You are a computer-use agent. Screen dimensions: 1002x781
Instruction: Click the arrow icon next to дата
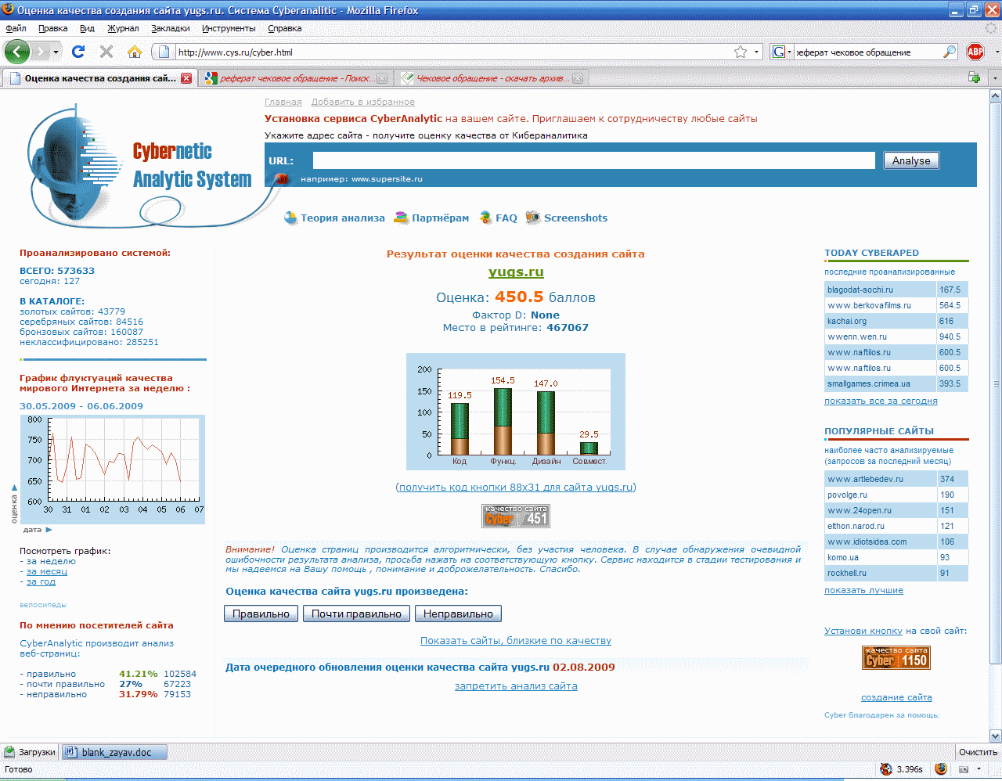49,530
